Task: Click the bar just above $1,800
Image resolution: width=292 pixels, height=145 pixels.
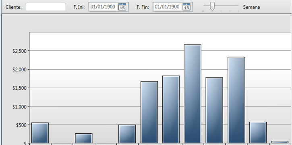Action: (171, 109)
